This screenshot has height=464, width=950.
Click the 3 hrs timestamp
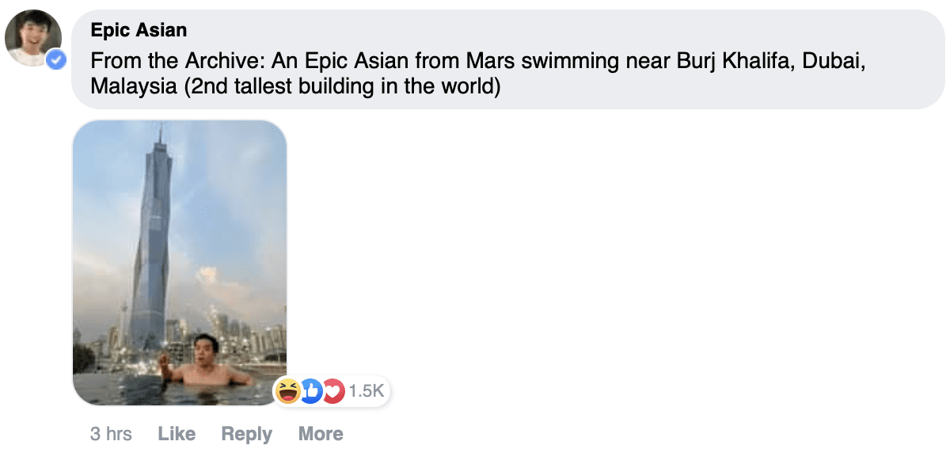point(110,433)
